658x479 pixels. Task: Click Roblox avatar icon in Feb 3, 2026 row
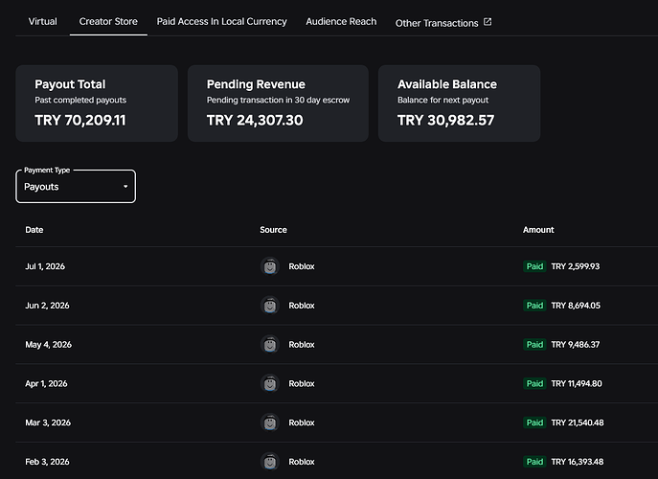[270, 462]
